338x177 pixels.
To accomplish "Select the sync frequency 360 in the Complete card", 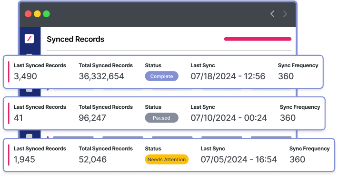I will [286, 76].
